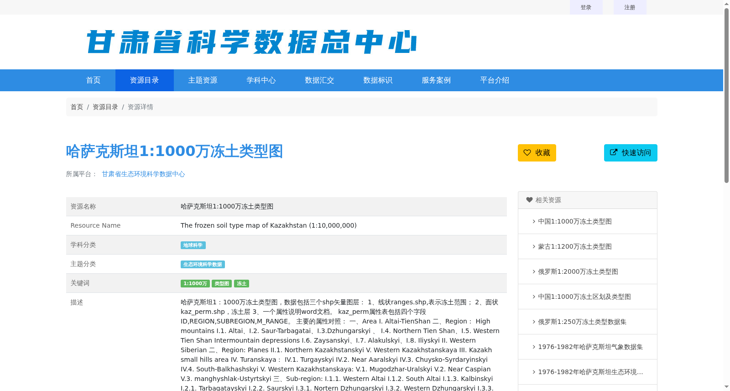The image size is (730, 391).
Task: Click the 描述 row label
Action: pyautogui.click(x=77, y=302)
